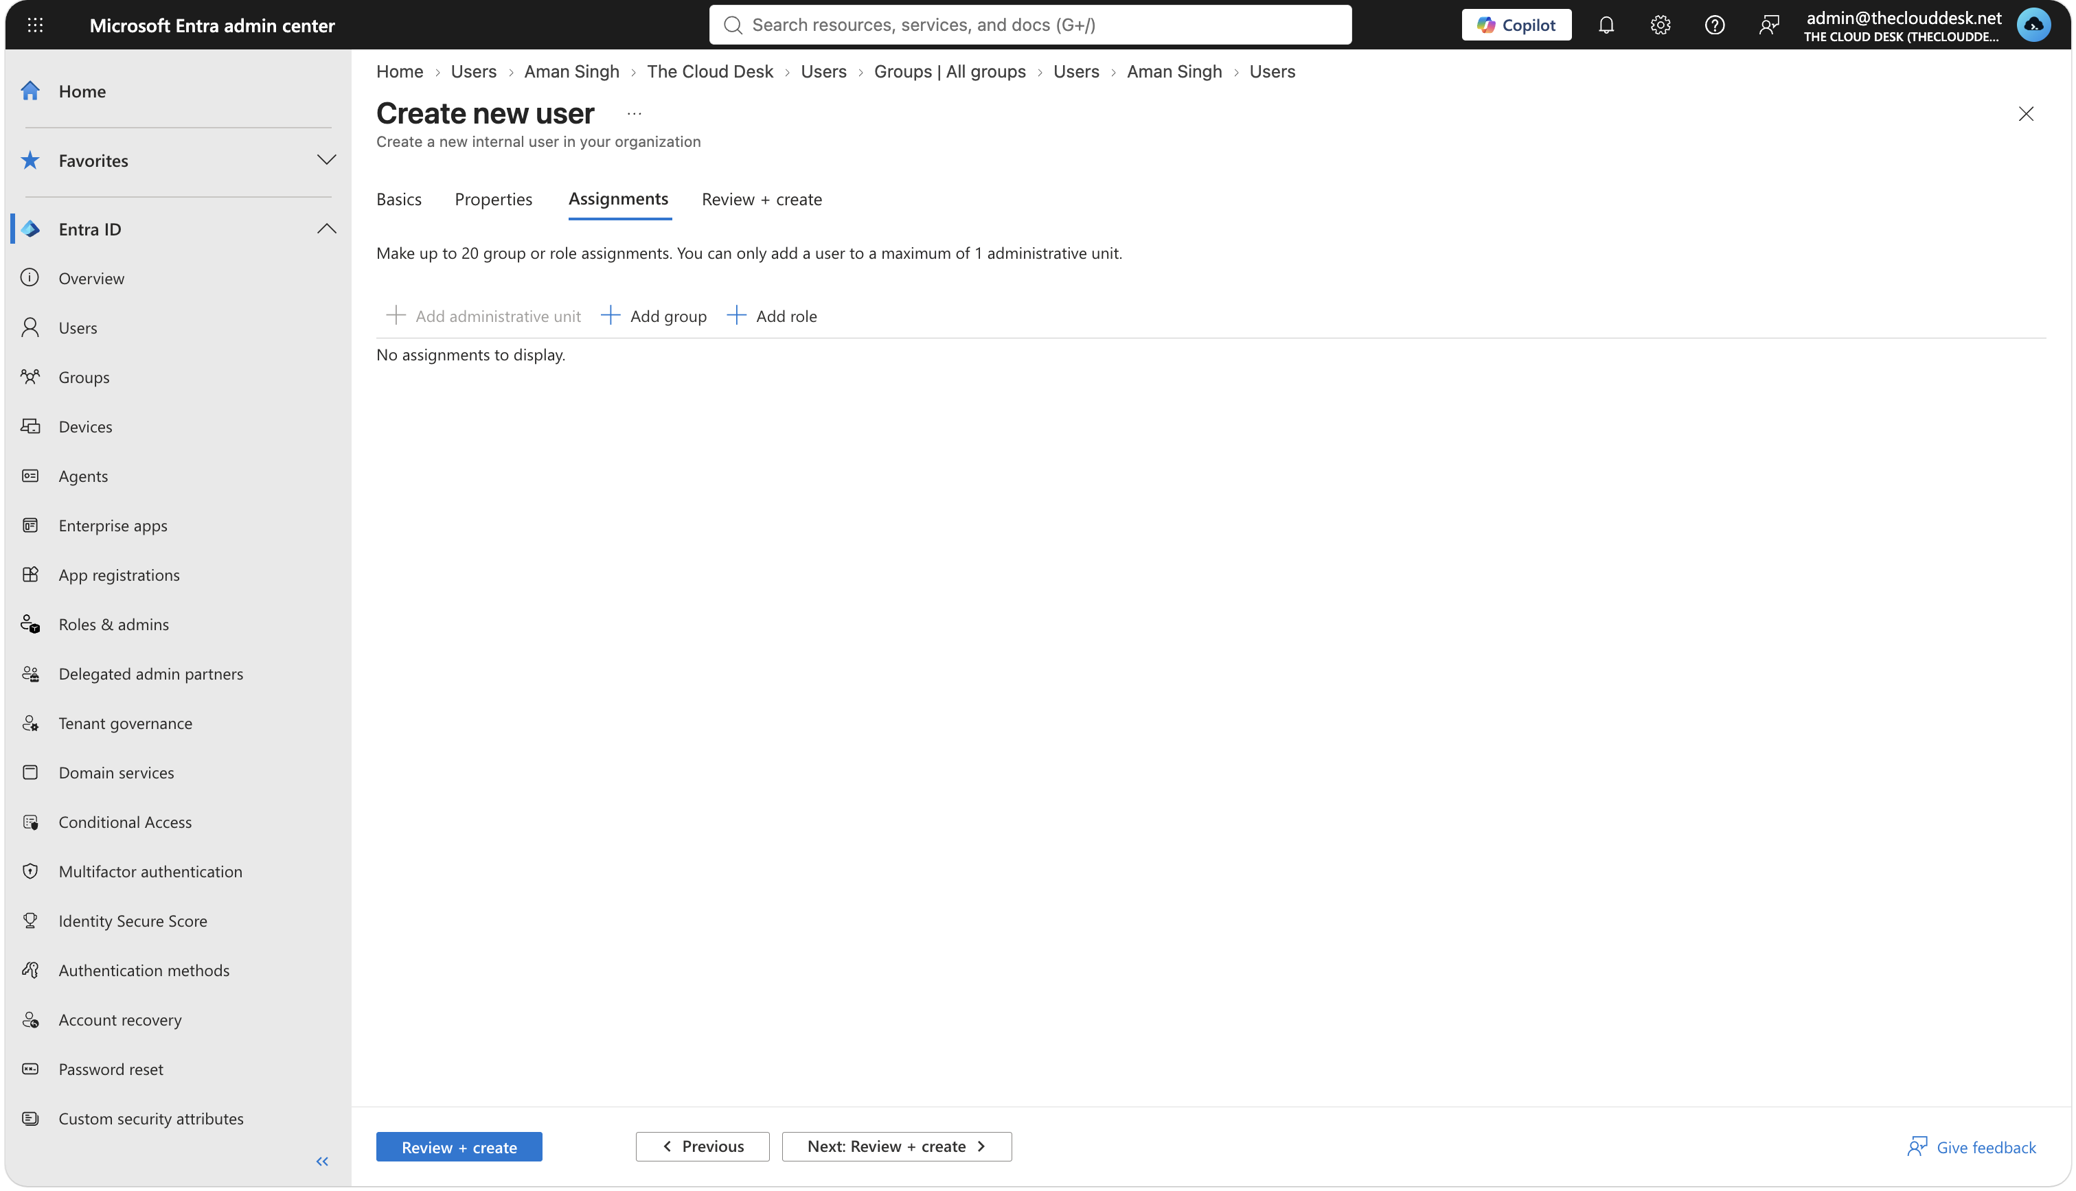Click the Give feedback link
The height and width of the screenshot is (1191, 2076).
[1972, 1147]
